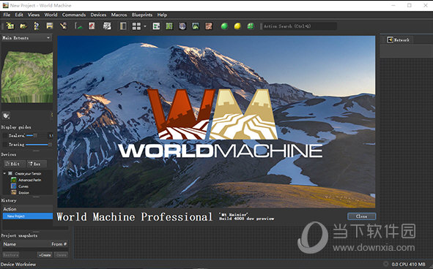Click the second button beside Devices Edit

click(x=37, y=164)
